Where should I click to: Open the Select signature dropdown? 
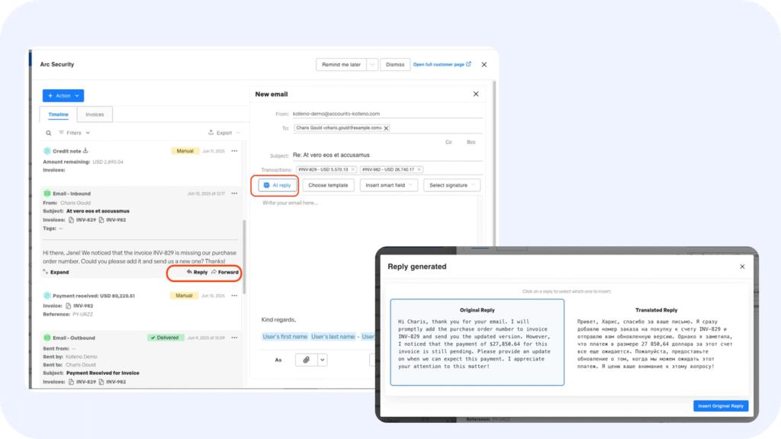pos(452,185)
